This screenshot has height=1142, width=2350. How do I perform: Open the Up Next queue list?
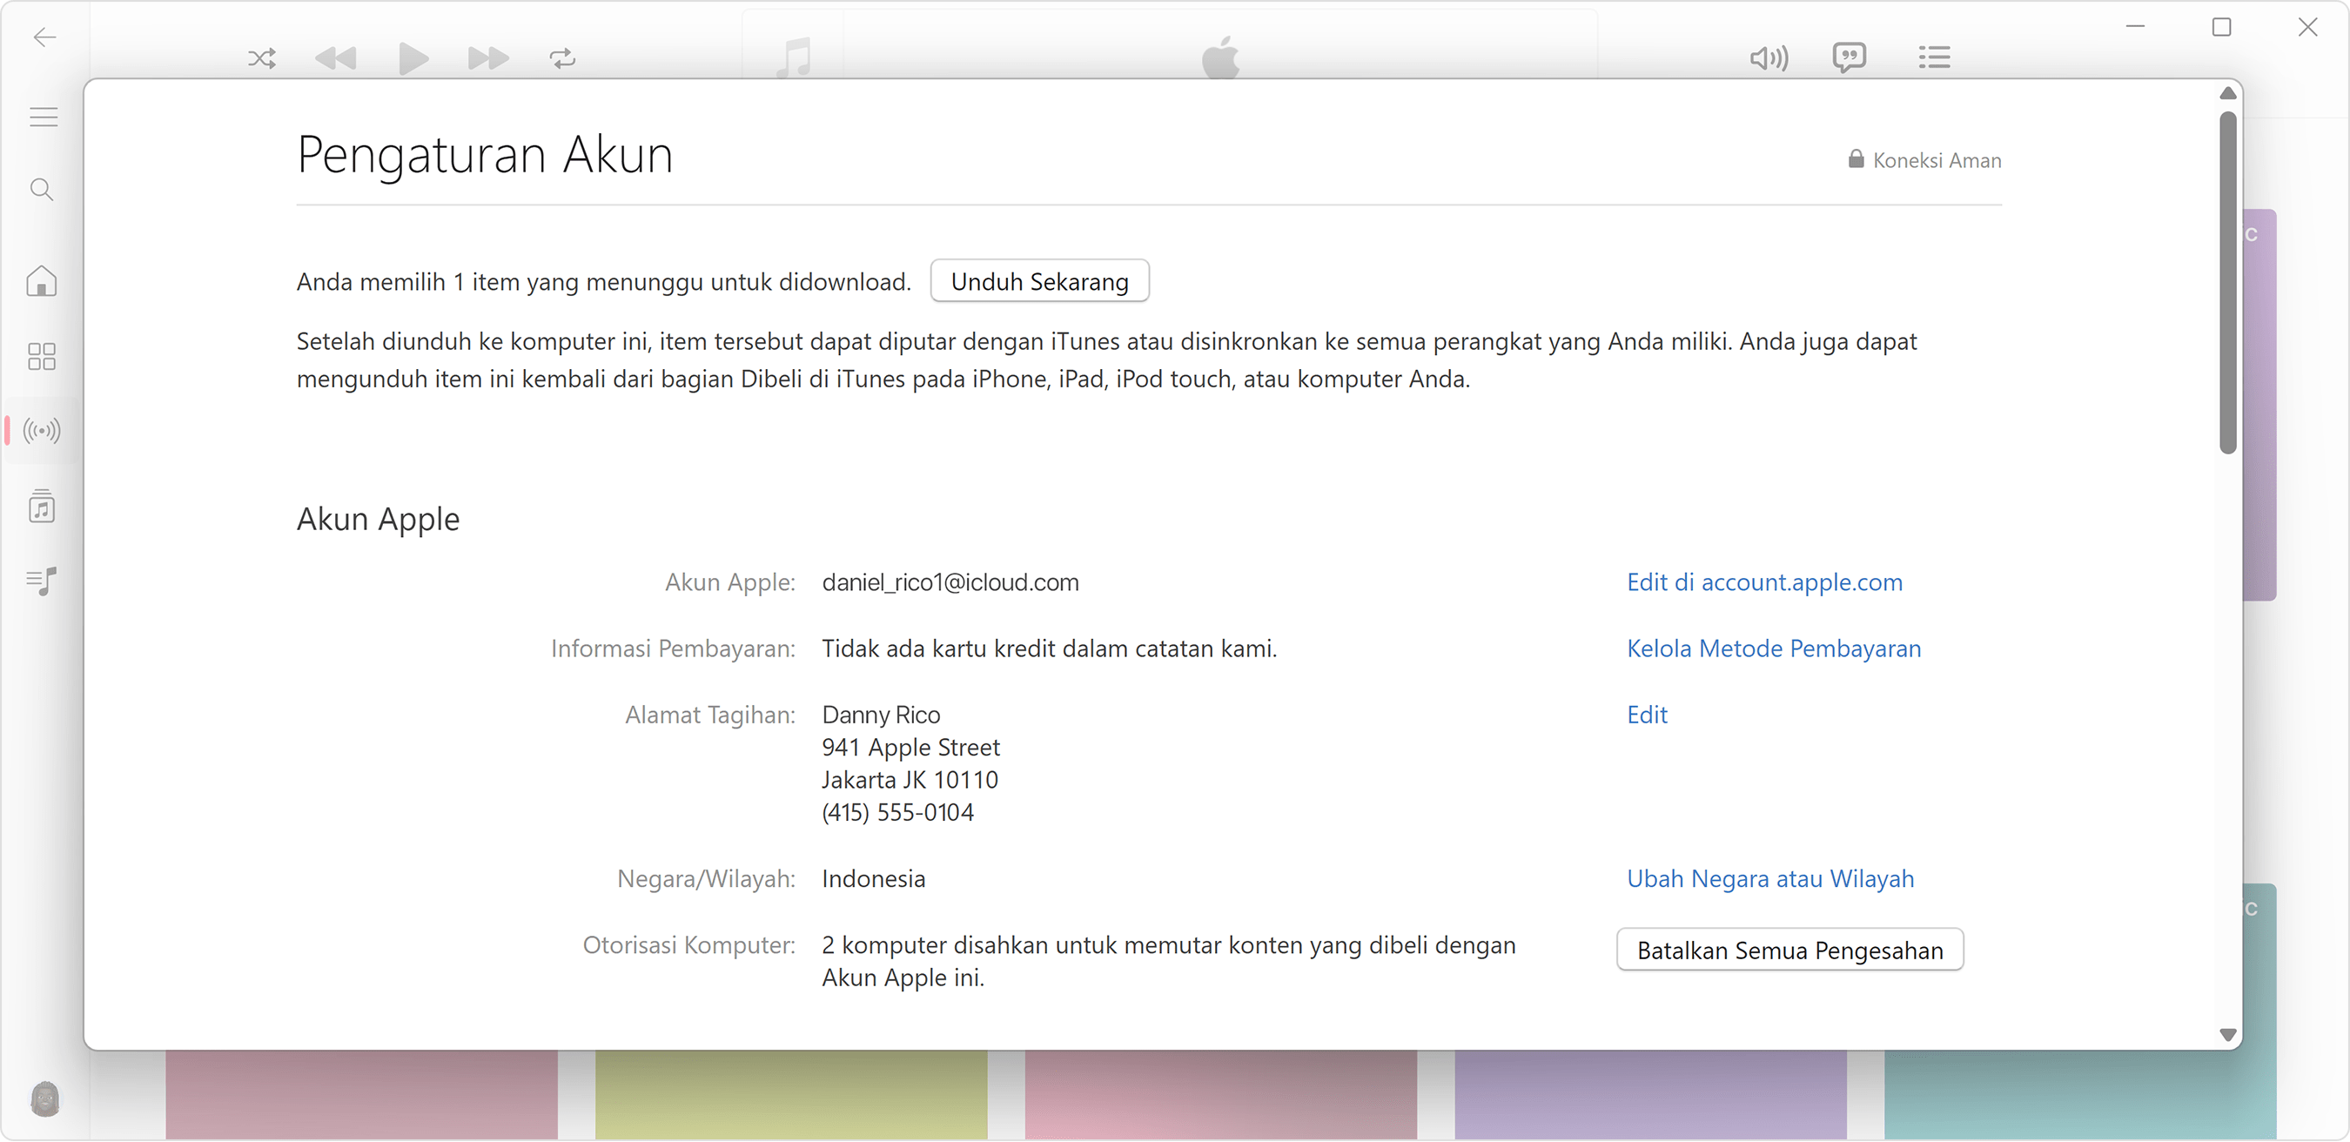pyautogui.click(x=1935, y=57)
